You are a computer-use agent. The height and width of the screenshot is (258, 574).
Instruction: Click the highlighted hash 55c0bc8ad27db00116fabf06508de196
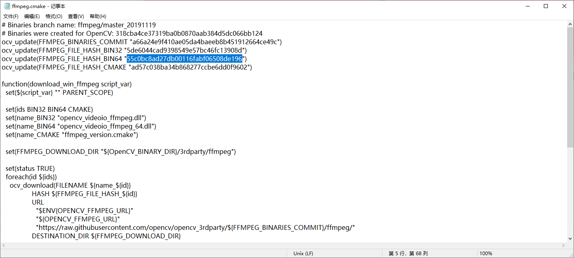coord(185,59)
